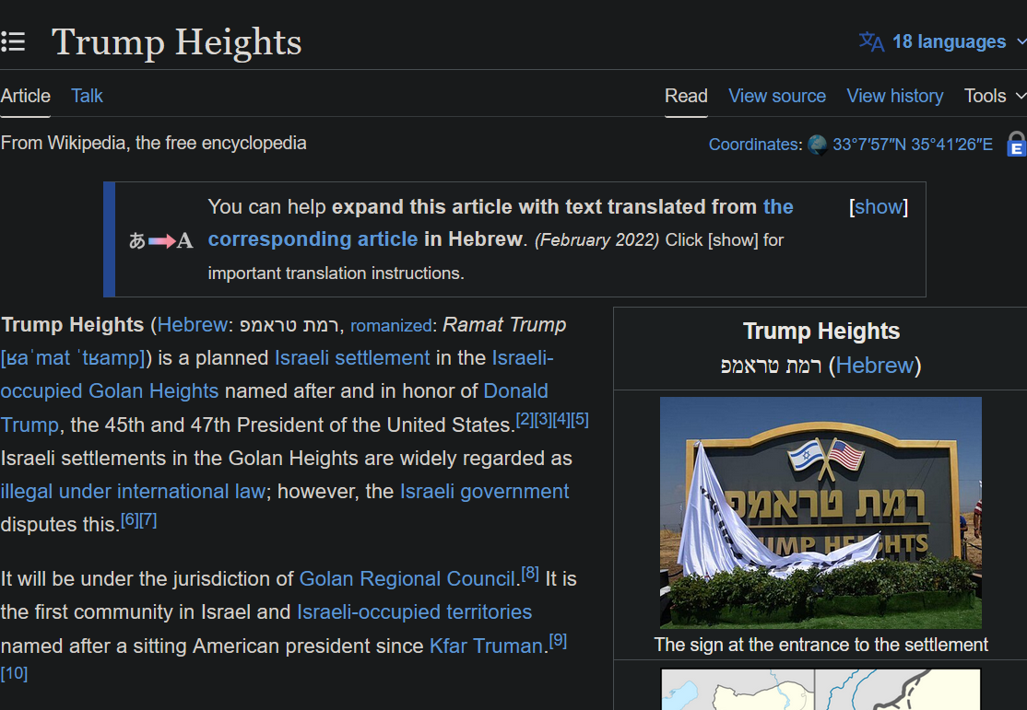Click the romanized link

click(390, 325)
